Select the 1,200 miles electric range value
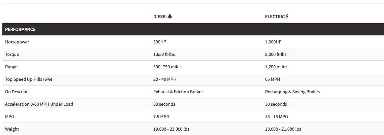The image size is (384, 135). click(276, 67)
